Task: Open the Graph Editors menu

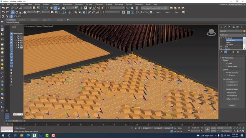Action: pos(67,4)
